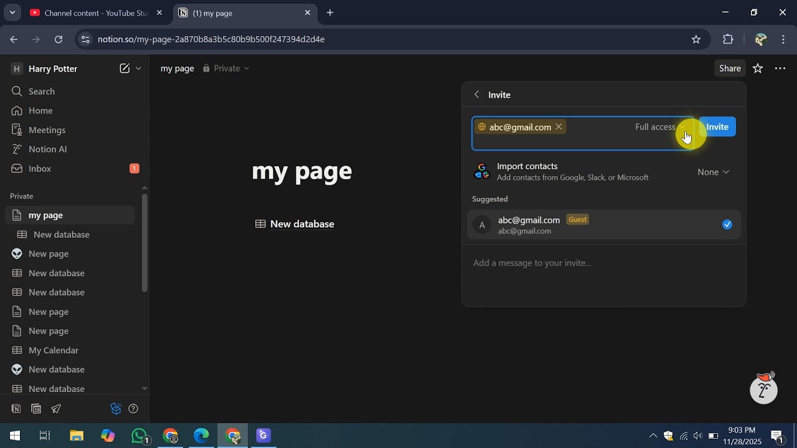This screenshot has width=797, height=448.
Task: Open the blue box templates icon
Action: point(115,409)
